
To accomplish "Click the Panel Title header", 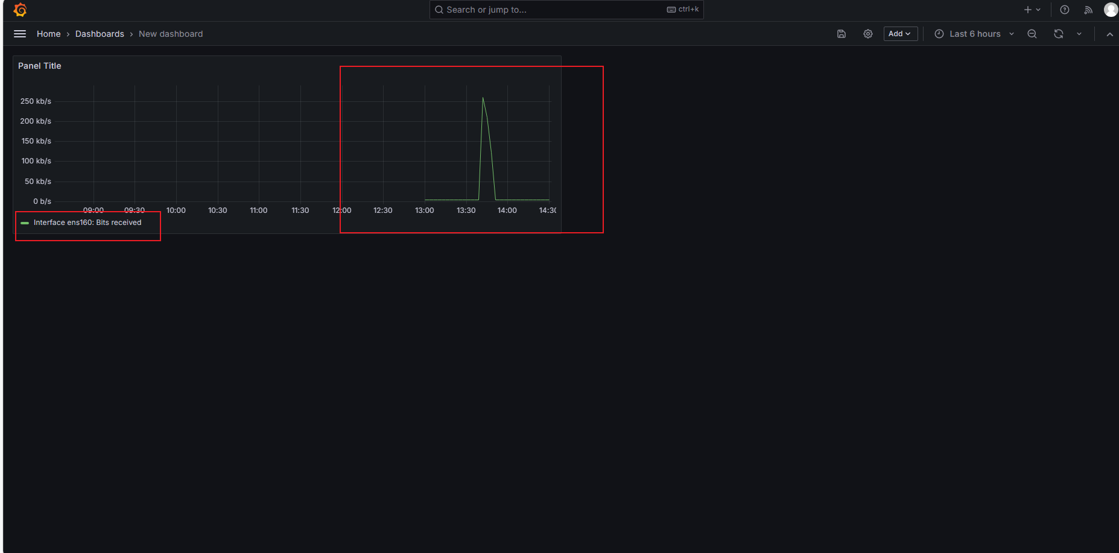I will click(x=40, y=66).
